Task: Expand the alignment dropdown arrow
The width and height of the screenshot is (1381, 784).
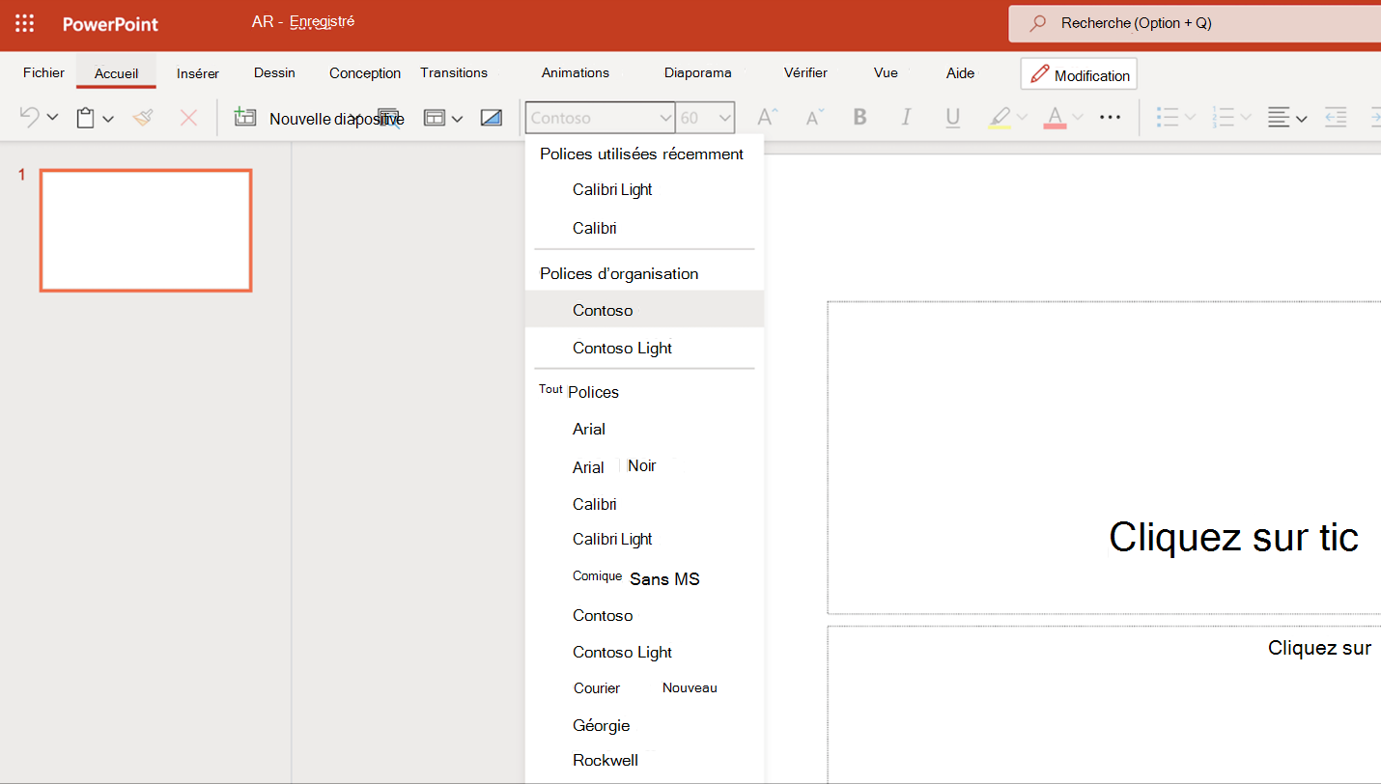Action: pos(1302,119)
